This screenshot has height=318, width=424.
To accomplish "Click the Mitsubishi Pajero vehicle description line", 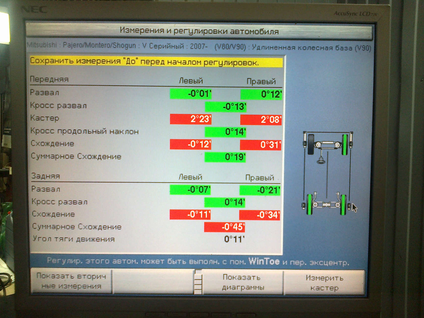I will (199, 46).
